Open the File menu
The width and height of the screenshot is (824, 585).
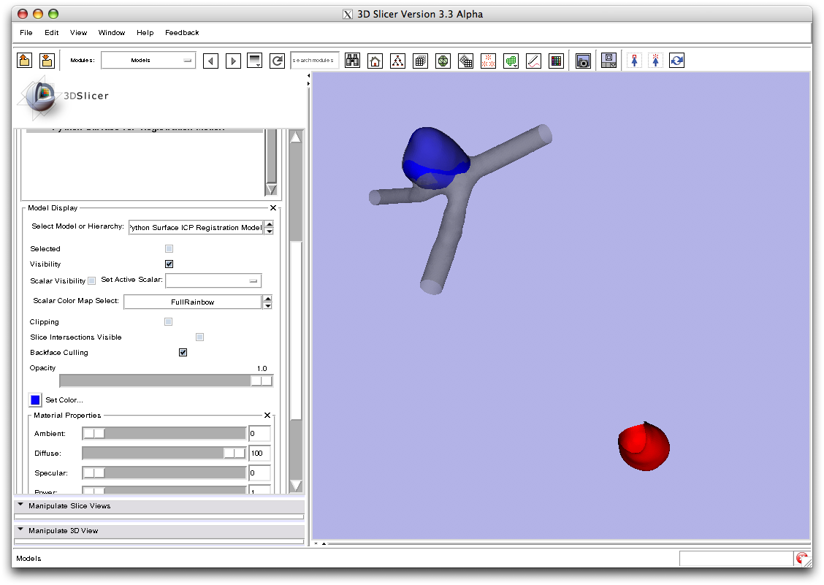pyautogui.click(x=26, y=33)
